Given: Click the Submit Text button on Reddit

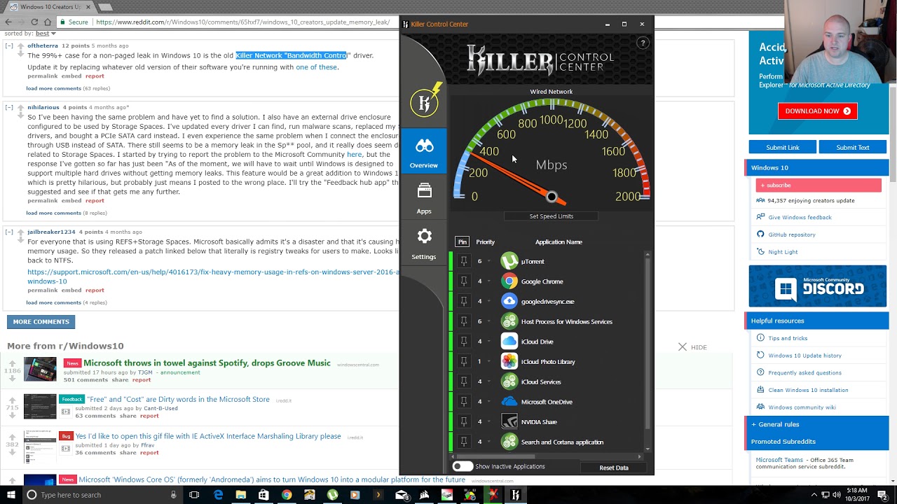Looking at the screenshot, I should (x=853, y=147).
